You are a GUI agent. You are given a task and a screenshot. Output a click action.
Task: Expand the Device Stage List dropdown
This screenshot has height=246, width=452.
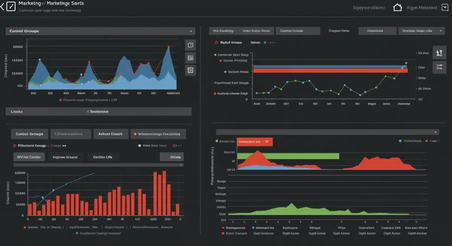coord(421,30)
